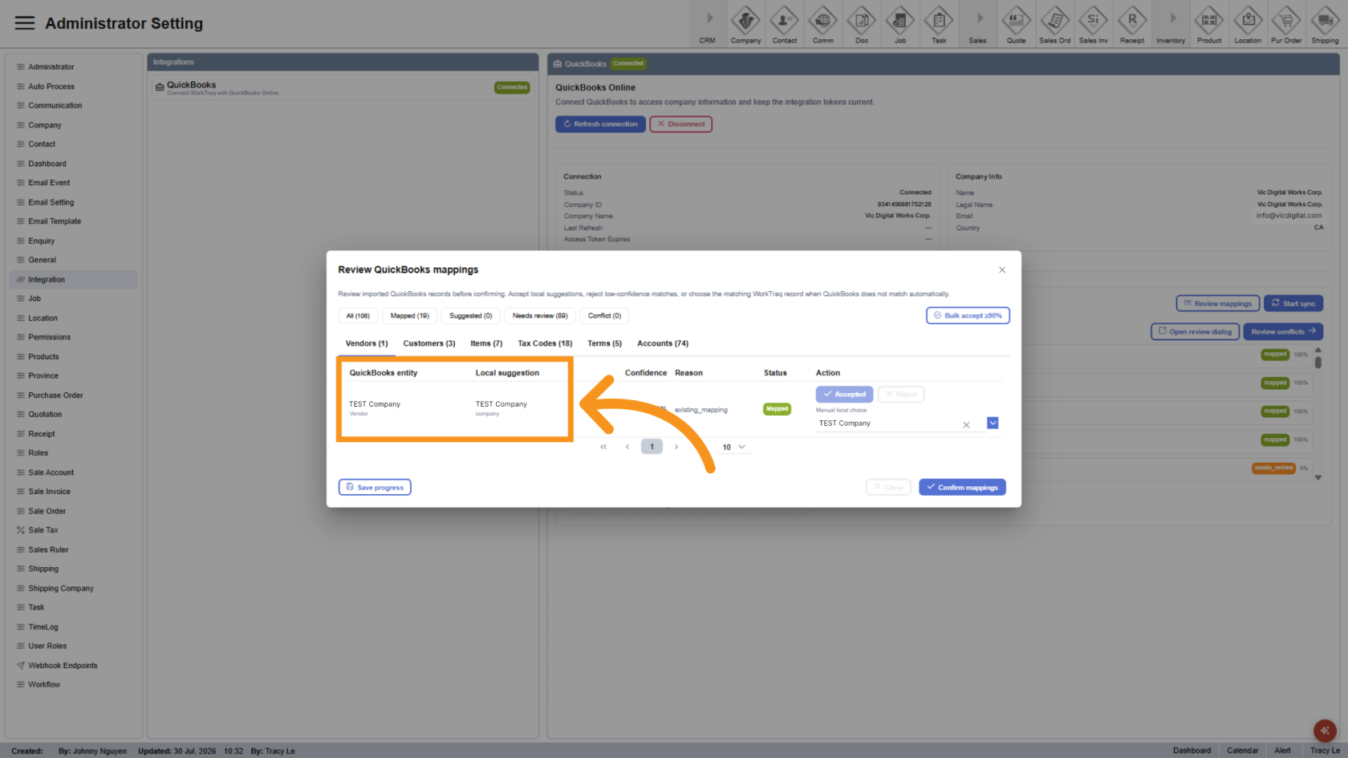Open Webhook Endpoints in the sidebar
The height and width of the screenshot is (758, 1348).
click(x=73, y=666)
